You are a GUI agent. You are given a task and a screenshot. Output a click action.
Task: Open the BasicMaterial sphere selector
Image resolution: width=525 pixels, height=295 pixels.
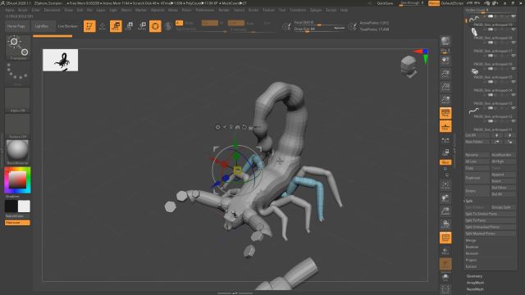[x=17, y=152]
